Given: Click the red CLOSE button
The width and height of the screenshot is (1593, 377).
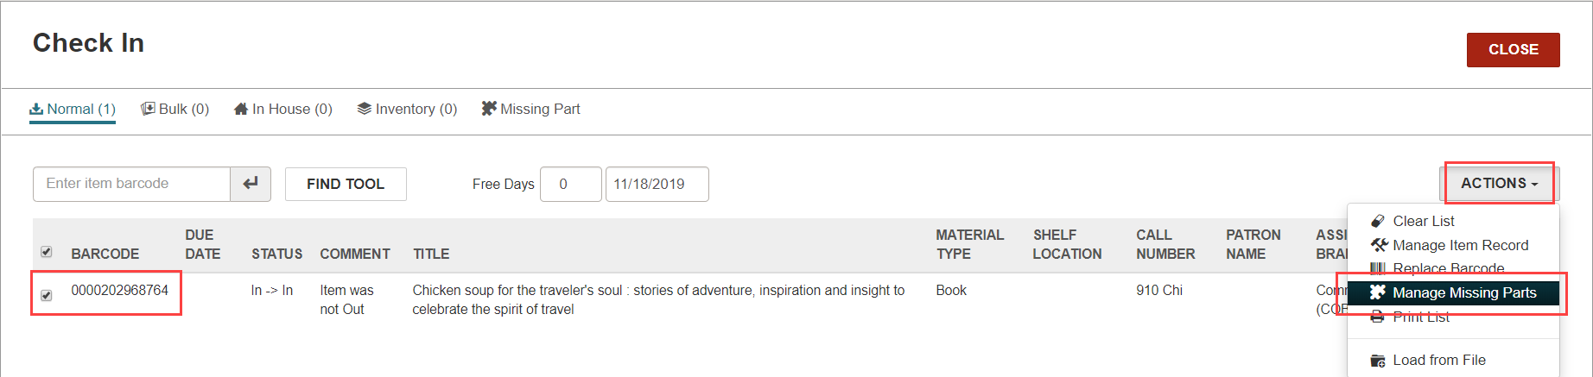Looking at the screenshot, I should click(1513, 50).
